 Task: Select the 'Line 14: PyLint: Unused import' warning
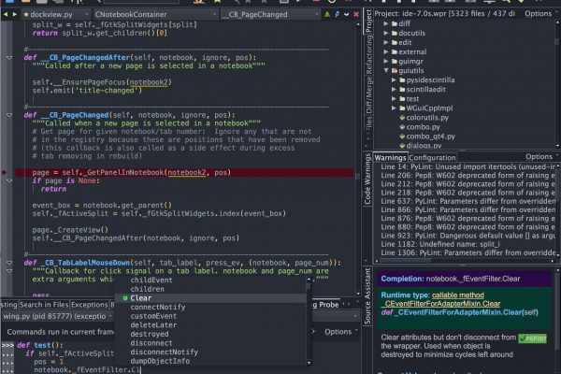pyautogui.click(x=468, y=166)
